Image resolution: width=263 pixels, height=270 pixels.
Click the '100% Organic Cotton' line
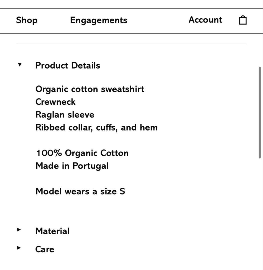pos(82,153)
